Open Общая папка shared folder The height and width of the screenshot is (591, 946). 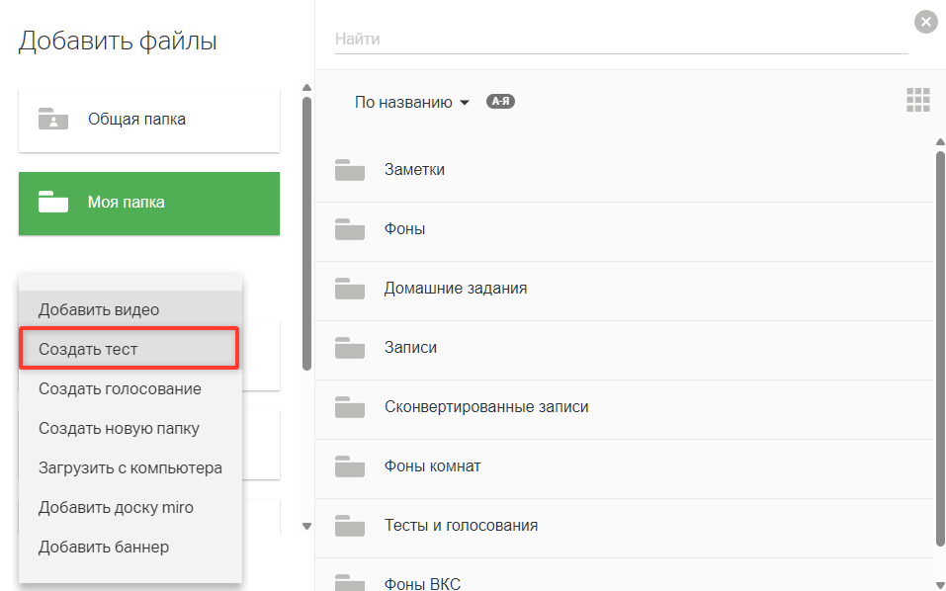(x=149, y=120)
